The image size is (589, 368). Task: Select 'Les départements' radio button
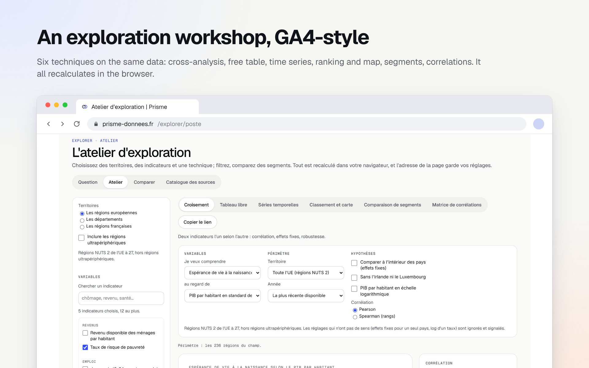[x=82, y=220]
